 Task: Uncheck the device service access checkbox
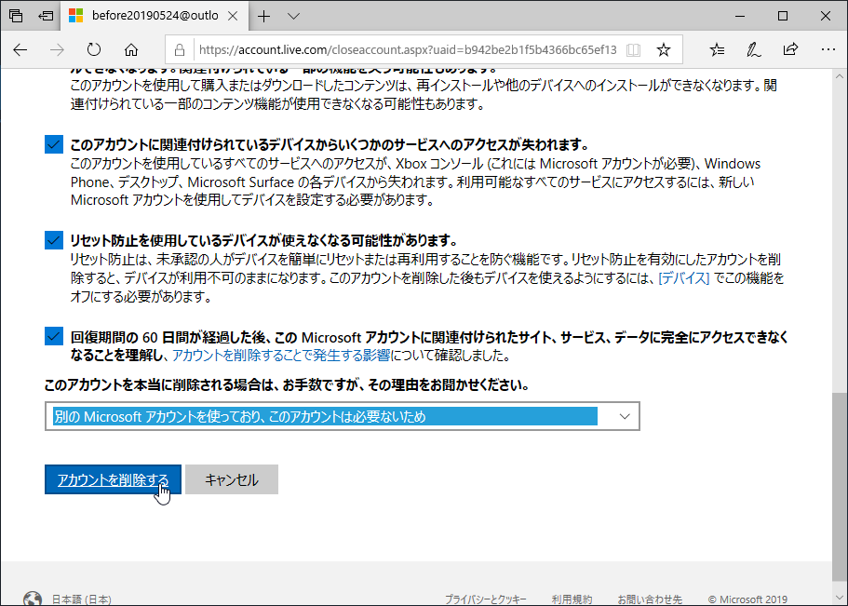[x=54, y=144]
